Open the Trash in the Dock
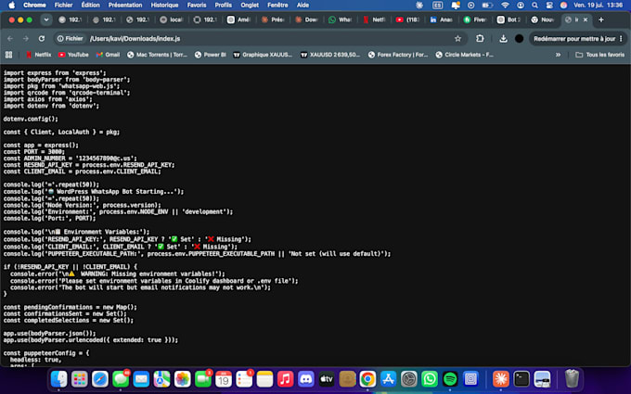 (x=572, y=379)
